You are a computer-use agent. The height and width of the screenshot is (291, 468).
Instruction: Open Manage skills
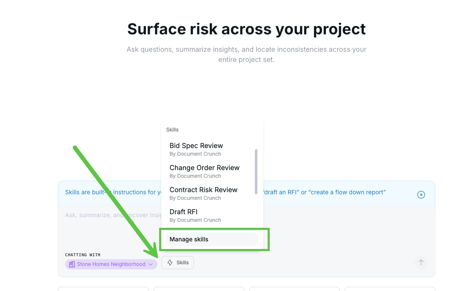point(212,239)
